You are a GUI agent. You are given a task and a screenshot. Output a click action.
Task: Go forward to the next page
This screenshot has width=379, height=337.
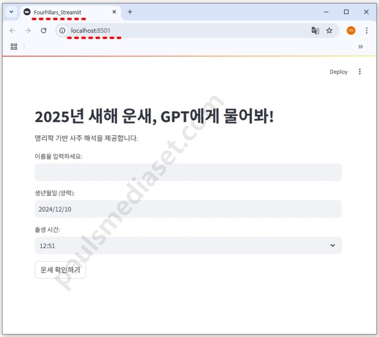tap(28, 30)
